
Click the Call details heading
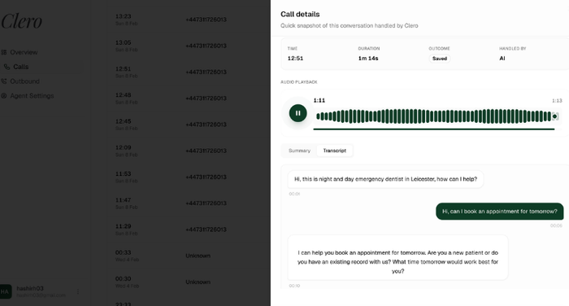(x=300, y=14)
